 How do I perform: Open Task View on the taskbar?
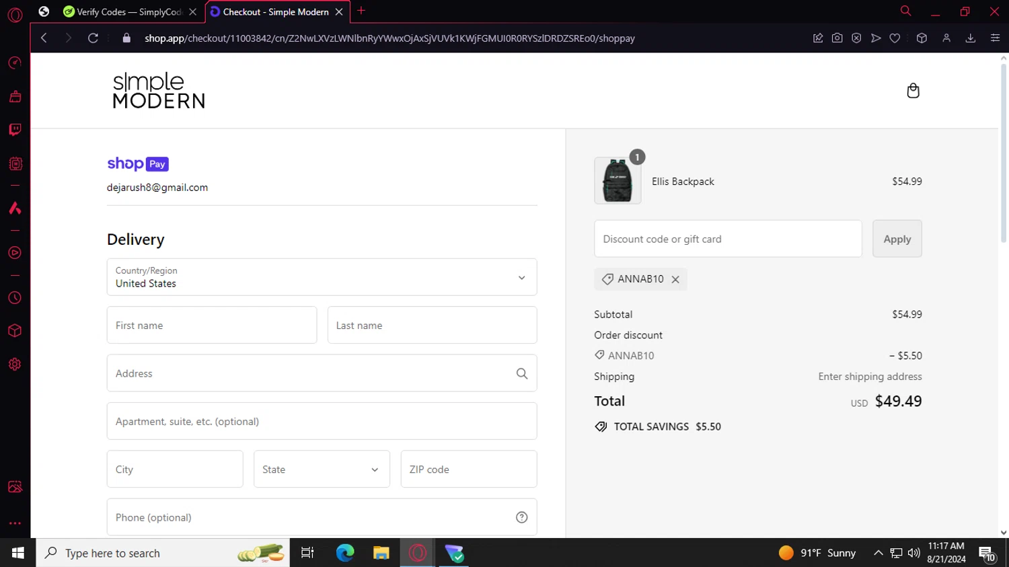[307, 553]
